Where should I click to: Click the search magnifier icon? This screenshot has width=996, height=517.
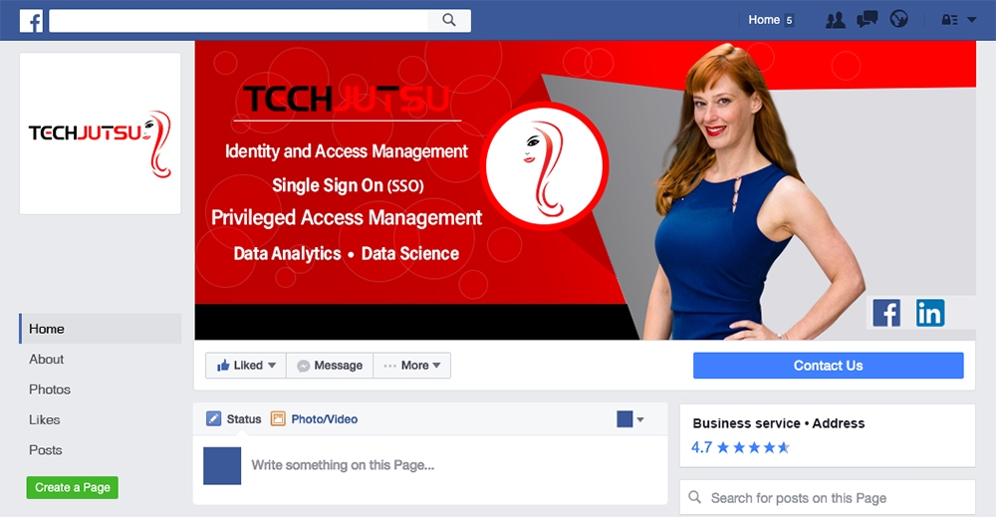click(448, 20)
